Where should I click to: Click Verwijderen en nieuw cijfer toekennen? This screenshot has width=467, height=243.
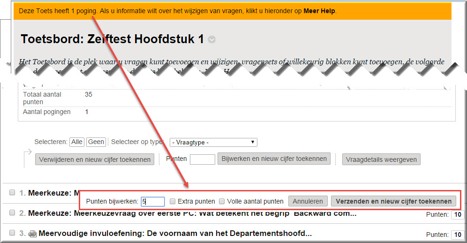tap(95, 159)
